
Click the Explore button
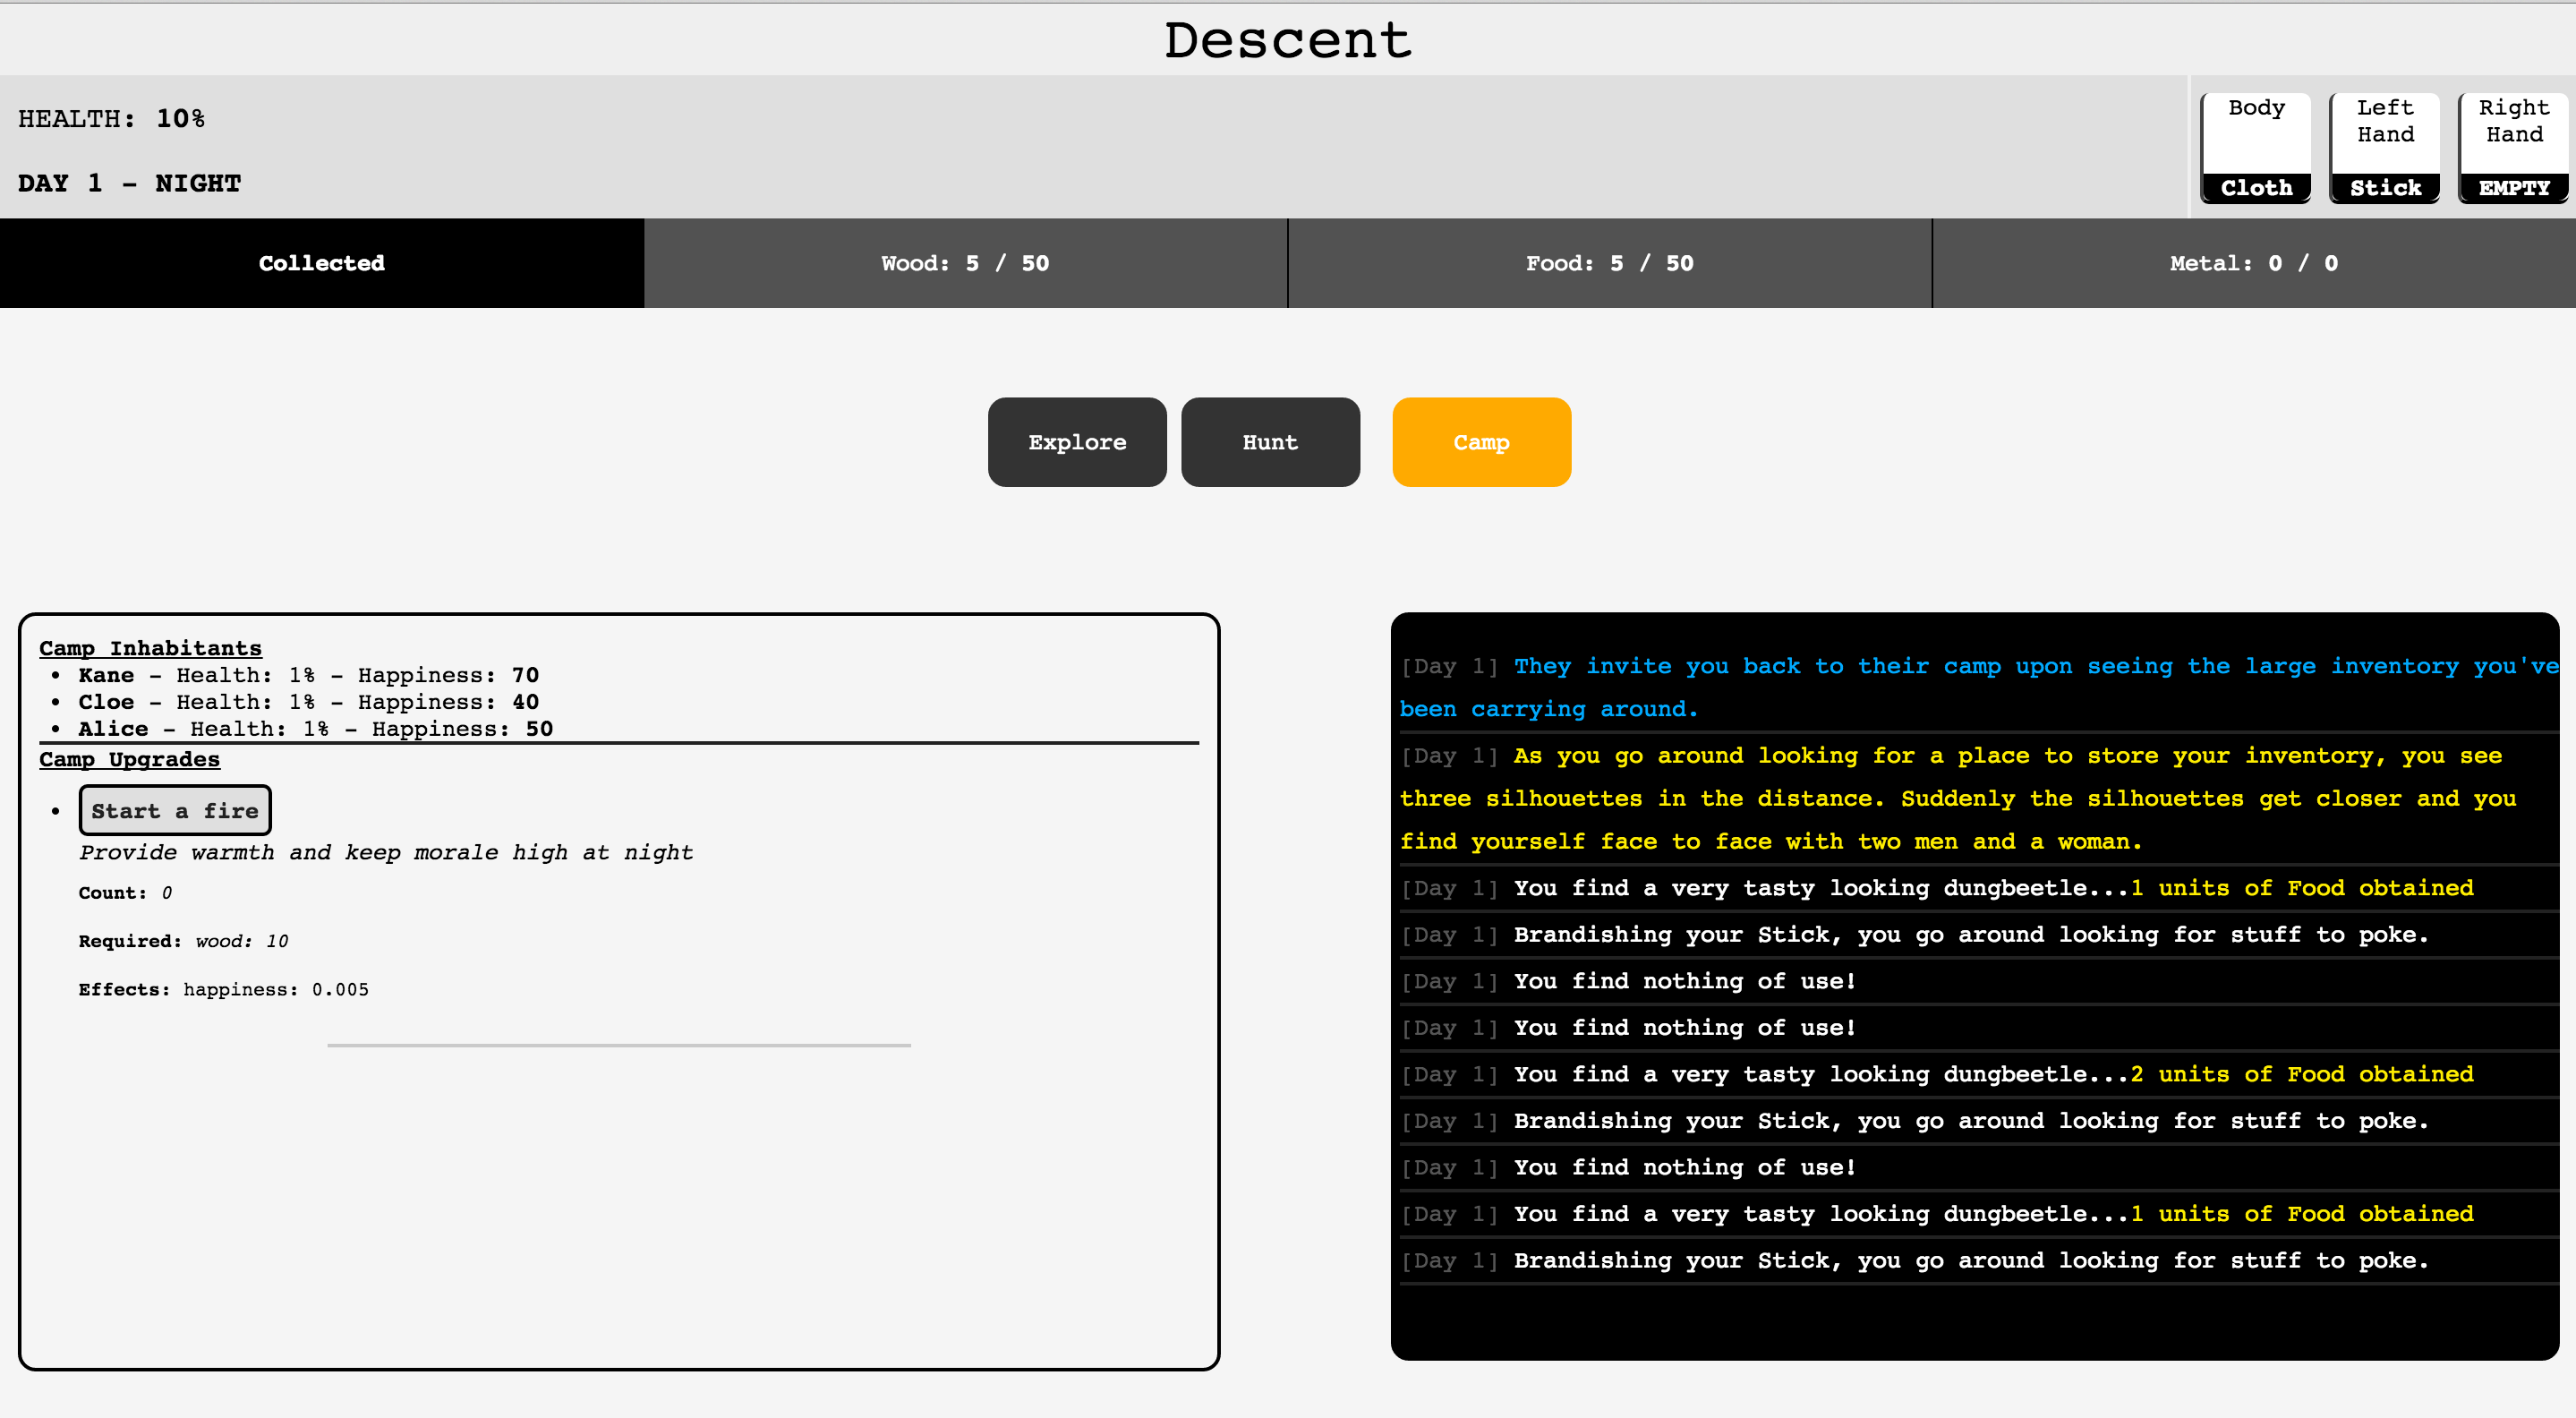pyautogui.click(x=1077, y=442)
